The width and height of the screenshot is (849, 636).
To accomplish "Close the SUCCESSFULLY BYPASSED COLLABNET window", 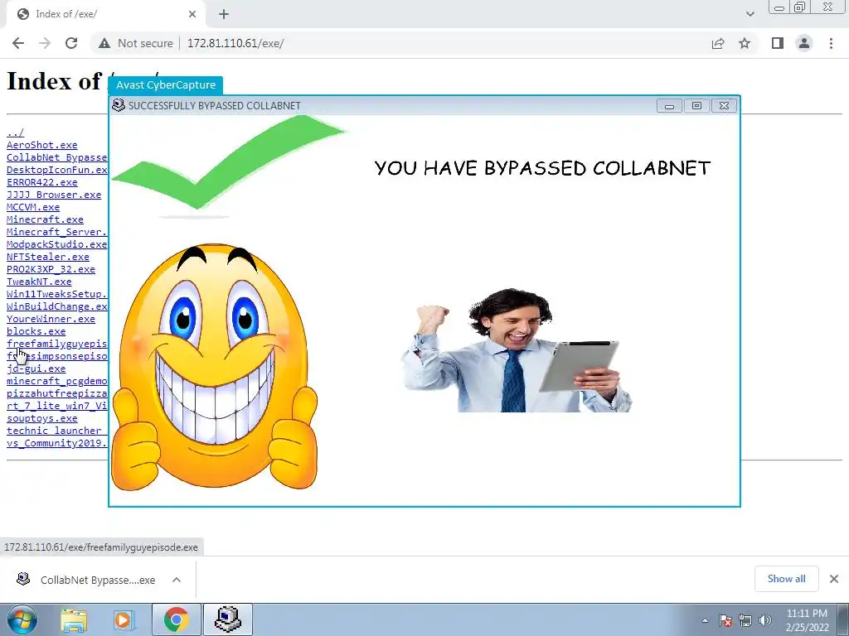I will (x=724, y=105).
